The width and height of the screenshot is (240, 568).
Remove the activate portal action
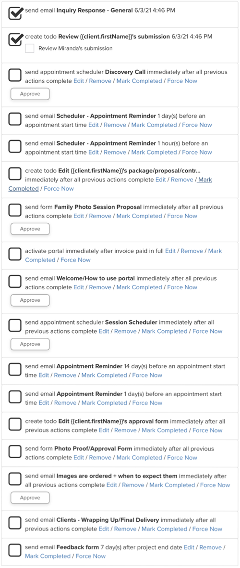tap(192, 251)
